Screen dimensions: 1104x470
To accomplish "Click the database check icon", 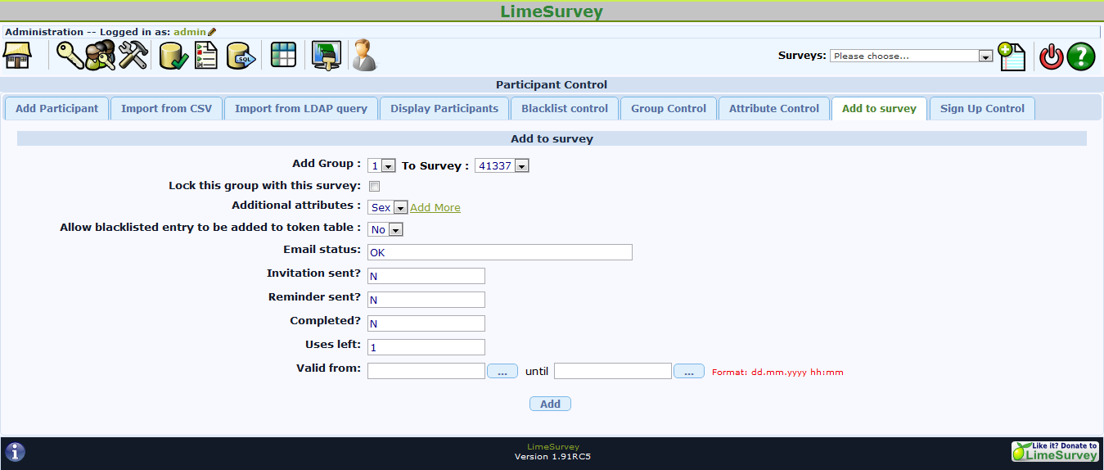I will pyautogui.click(x=173, y=56).
